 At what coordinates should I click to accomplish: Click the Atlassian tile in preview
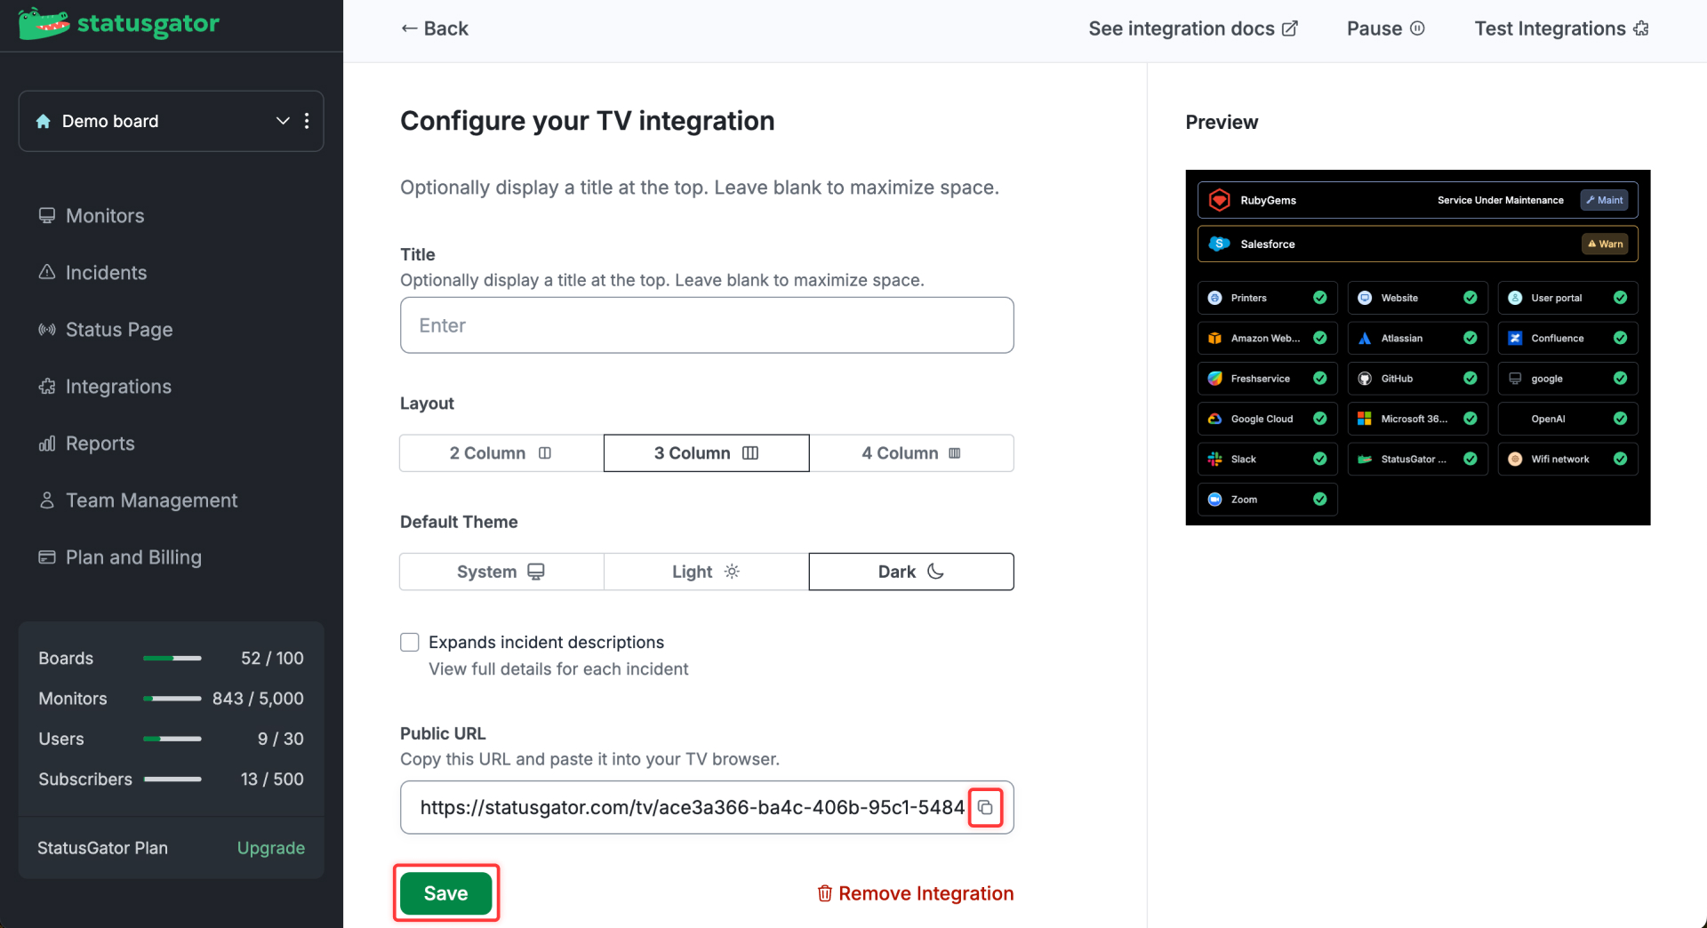pyautogui.click(x=1418, y=338)
